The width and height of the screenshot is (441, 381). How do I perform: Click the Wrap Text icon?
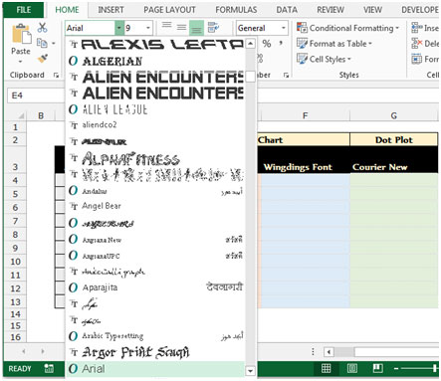(x=213, y=28)
